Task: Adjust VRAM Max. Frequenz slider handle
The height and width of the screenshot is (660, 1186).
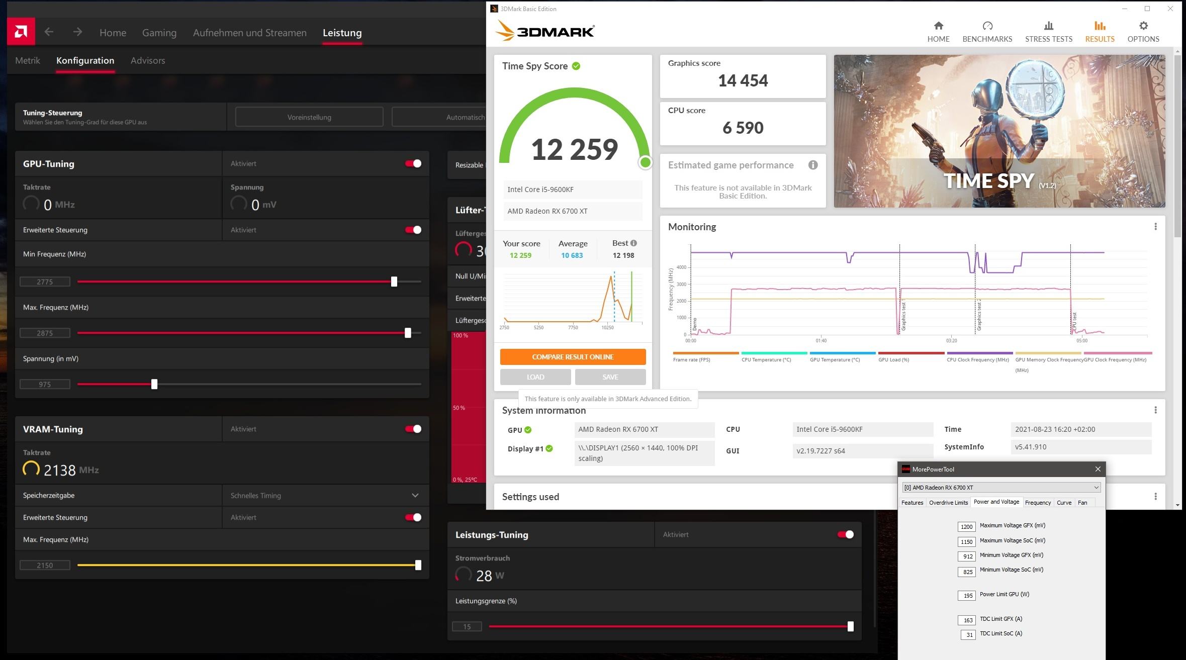Action: (418, 565)
